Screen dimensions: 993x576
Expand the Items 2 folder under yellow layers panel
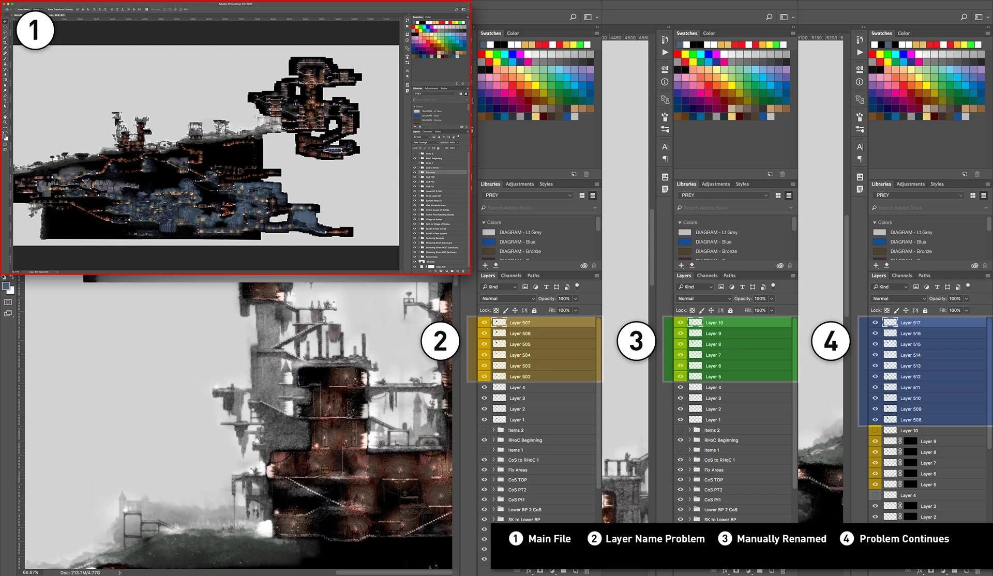click(x=493, y=430)
